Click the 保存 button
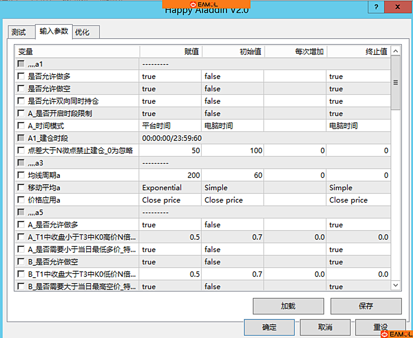 [x=366, y=306]
